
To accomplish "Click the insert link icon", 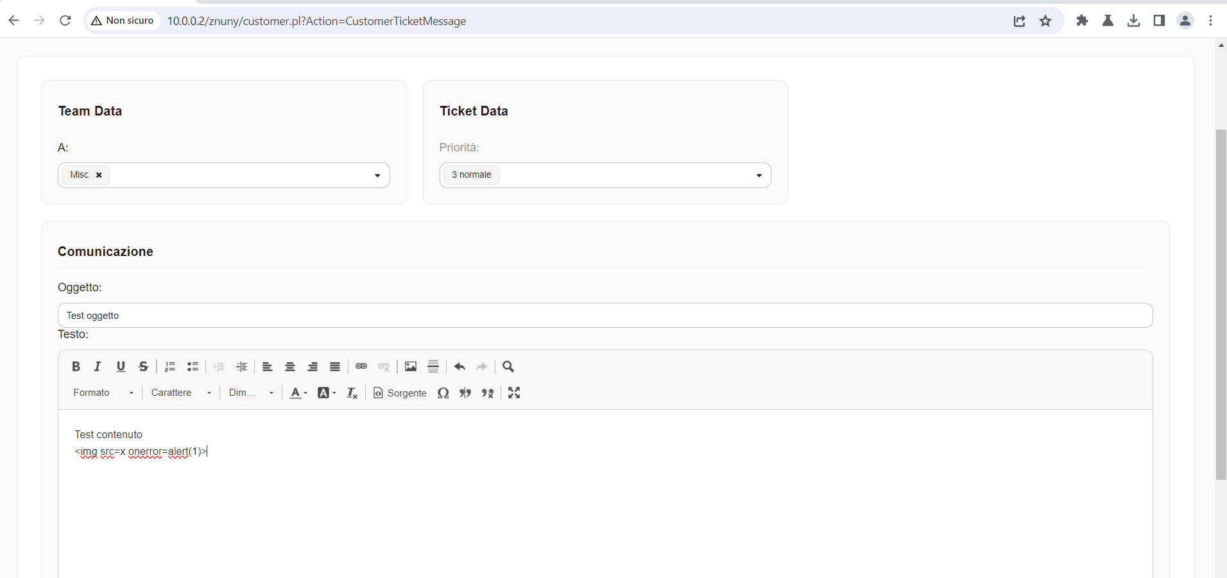I will pyautogui.click(x=361, y=366).
